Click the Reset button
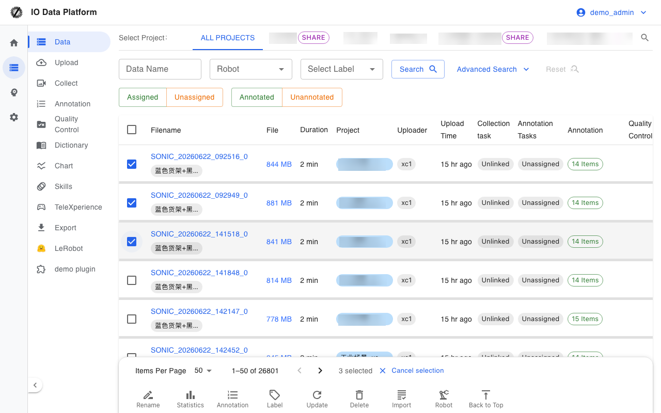661x413 pixels. tap(562, 69)
